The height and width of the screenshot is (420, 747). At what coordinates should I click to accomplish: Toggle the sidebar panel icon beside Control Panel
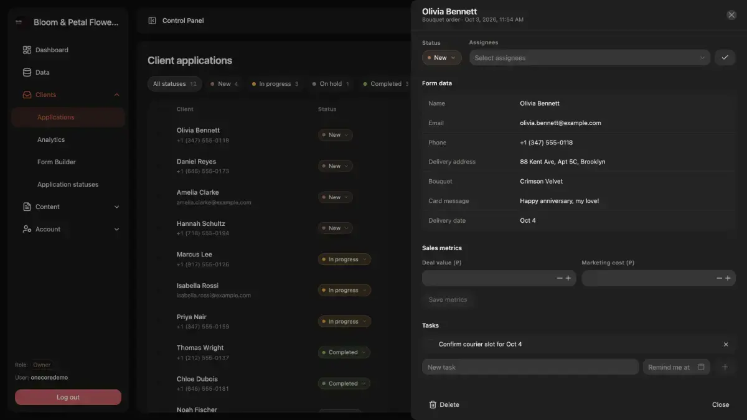tap(152, 21)
